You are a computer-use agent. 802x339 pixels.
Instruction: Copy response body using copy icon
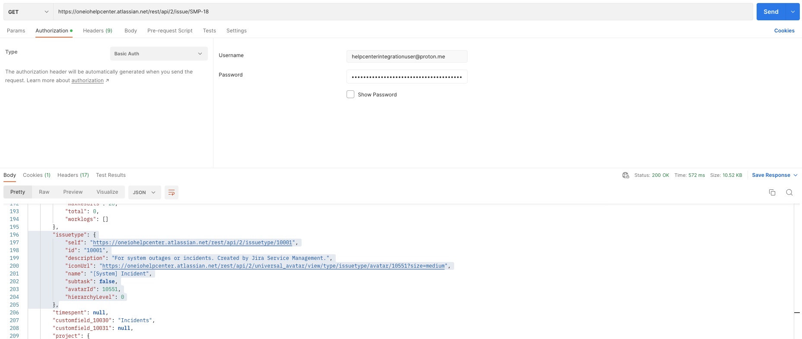772,192
